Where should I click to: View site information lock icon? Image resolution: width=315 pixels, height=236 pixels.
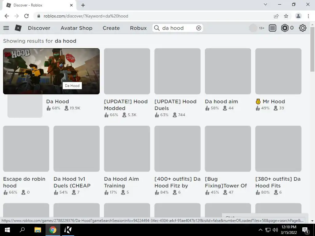(39, 16)
